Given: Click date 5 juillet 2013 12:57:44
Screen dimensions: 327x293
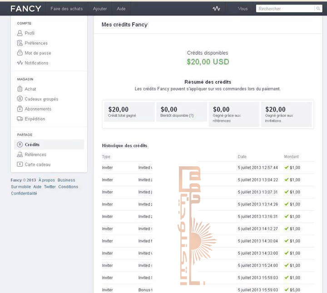Looking at the screenshot, I should click(258, 168).
